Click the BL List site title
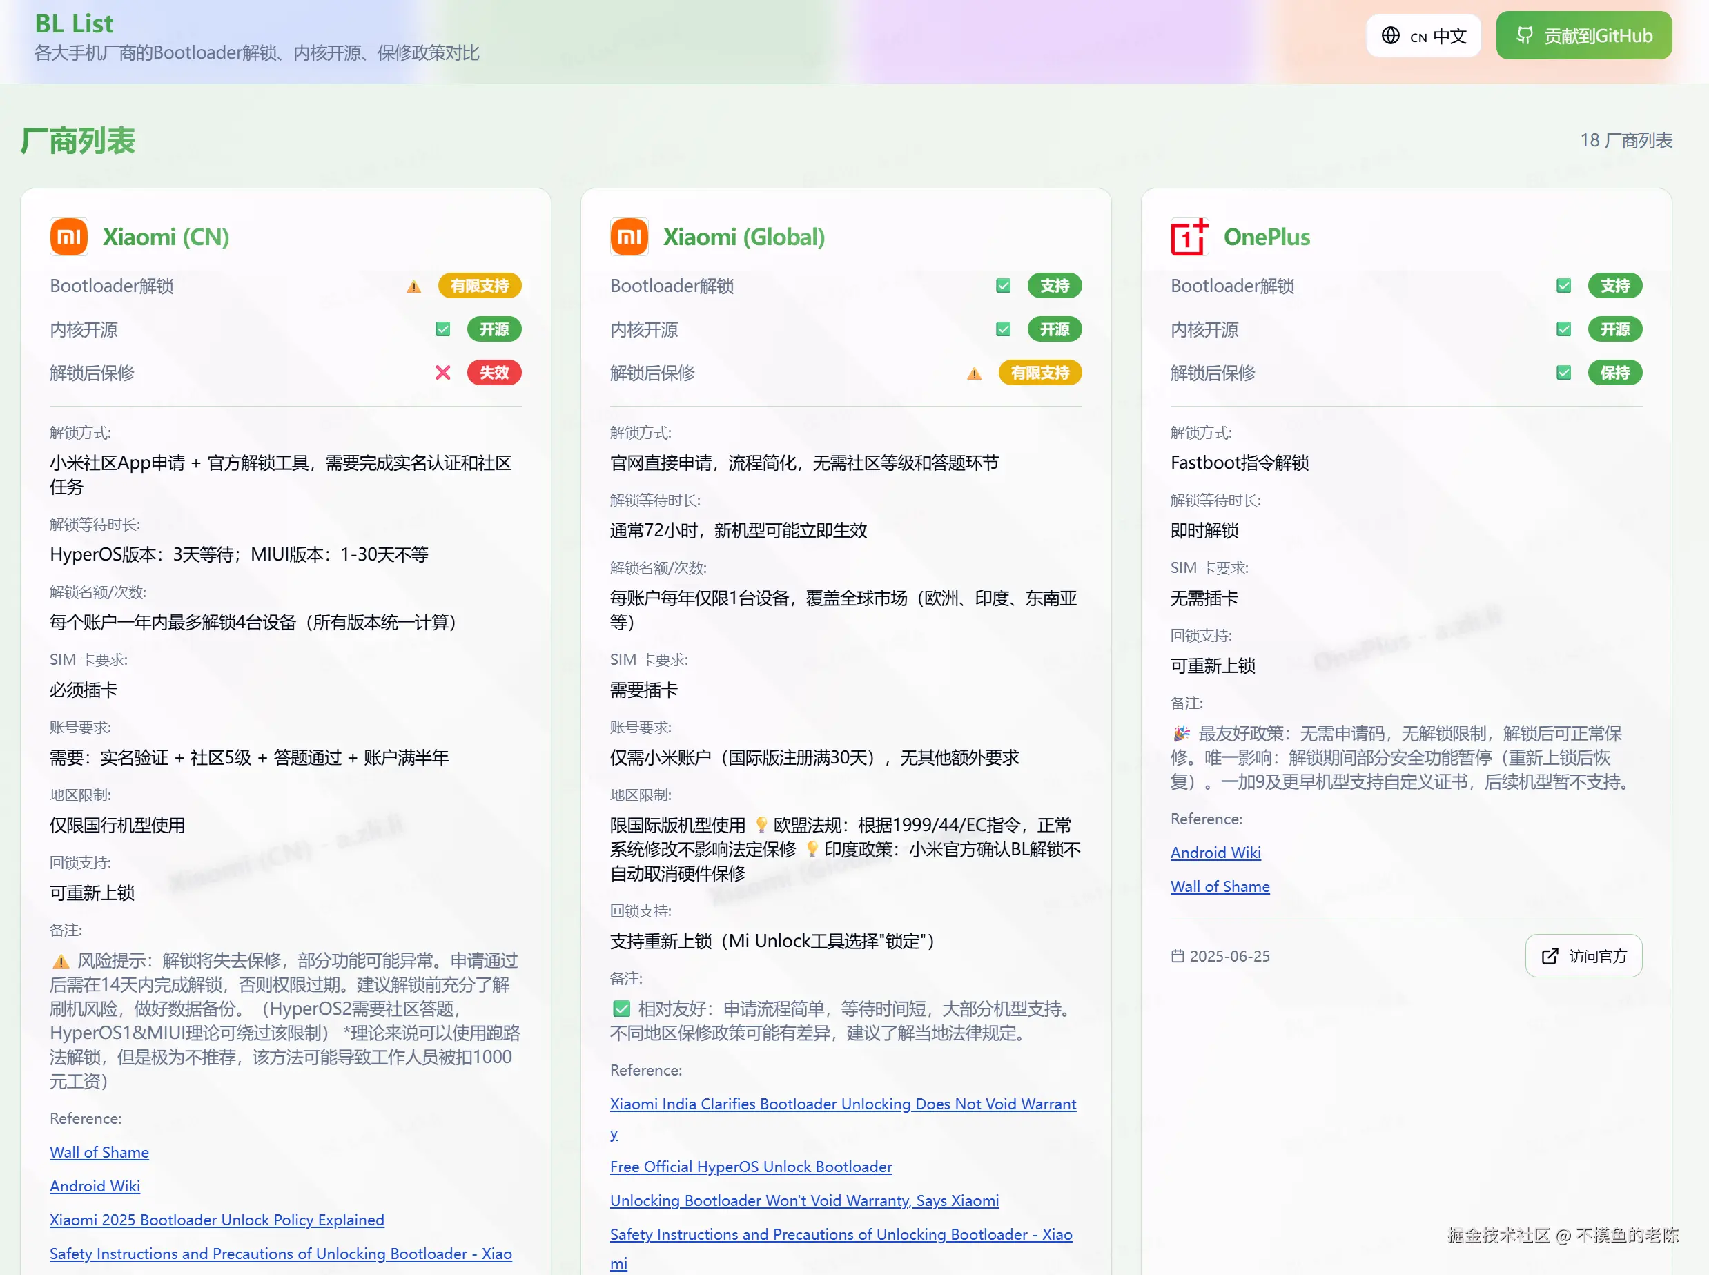 [x=74, y=24]
